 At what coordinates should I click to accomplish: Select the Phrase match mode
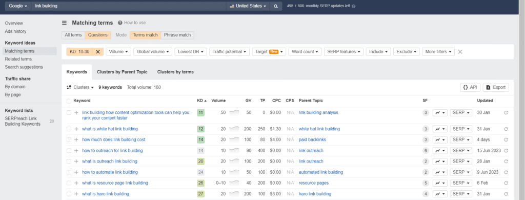pos(177,35)
